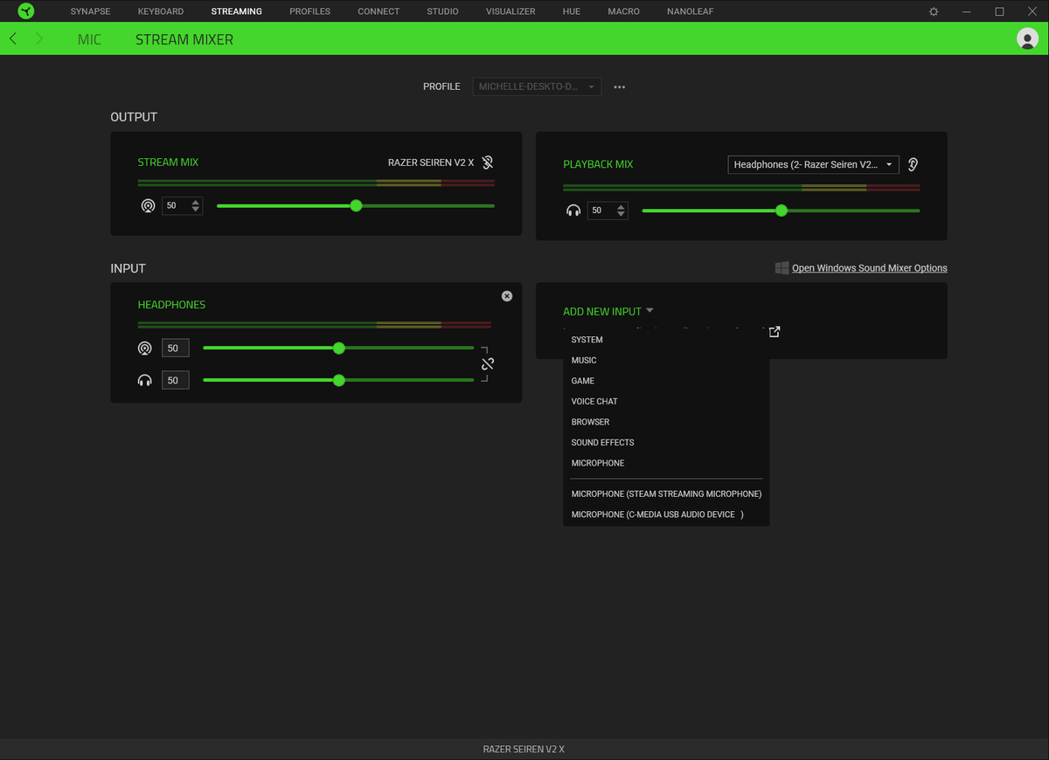Click Headphones input stream broadcast icon
The image size is (1049, 760).
coord(145,348)
